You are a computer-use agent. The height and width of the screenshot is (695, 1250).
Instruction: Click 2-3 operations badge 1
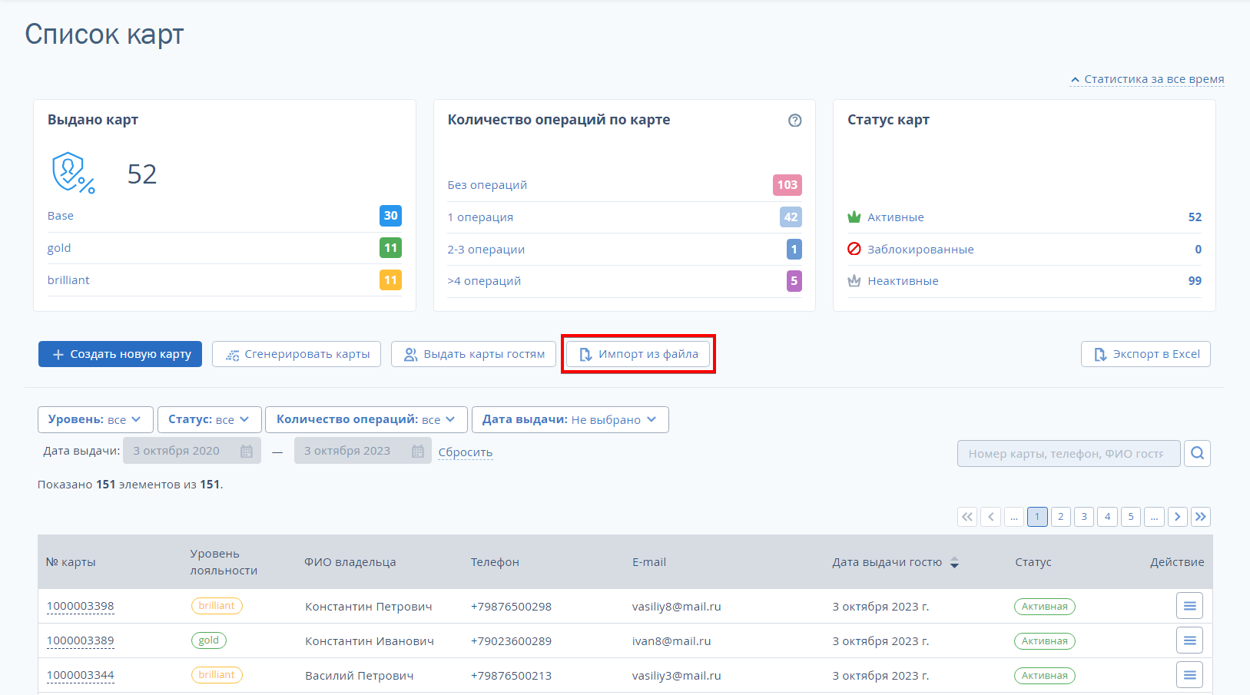coord(794,250)
